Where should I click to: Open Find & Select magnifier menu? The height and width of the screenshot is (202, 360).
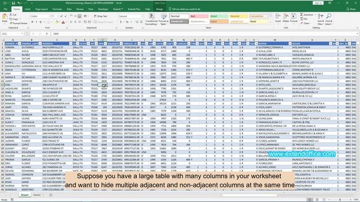pos(328,19)
